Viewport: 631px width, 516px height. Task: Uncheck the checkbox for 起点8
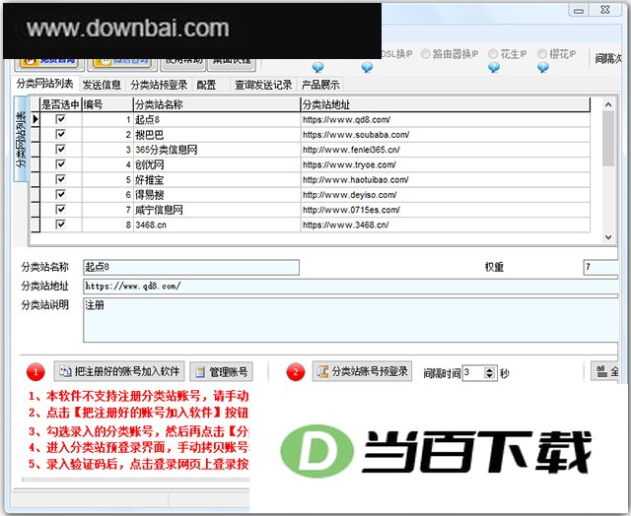61,119
